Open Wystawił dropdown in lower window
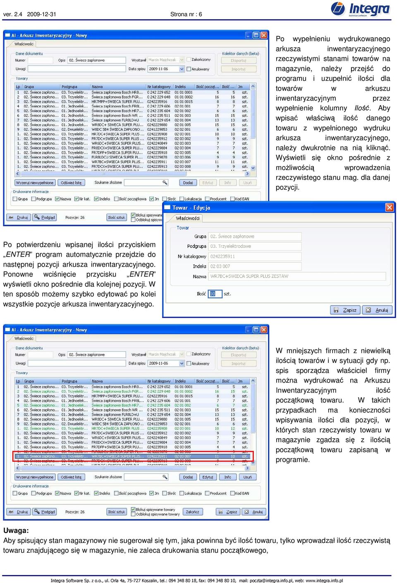This screenshot has width=397, height=583. pos(182,355)
